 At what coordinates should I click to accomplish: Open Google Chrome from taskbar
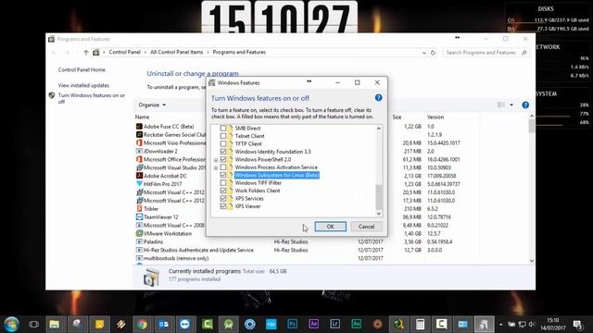pos(142,324)
